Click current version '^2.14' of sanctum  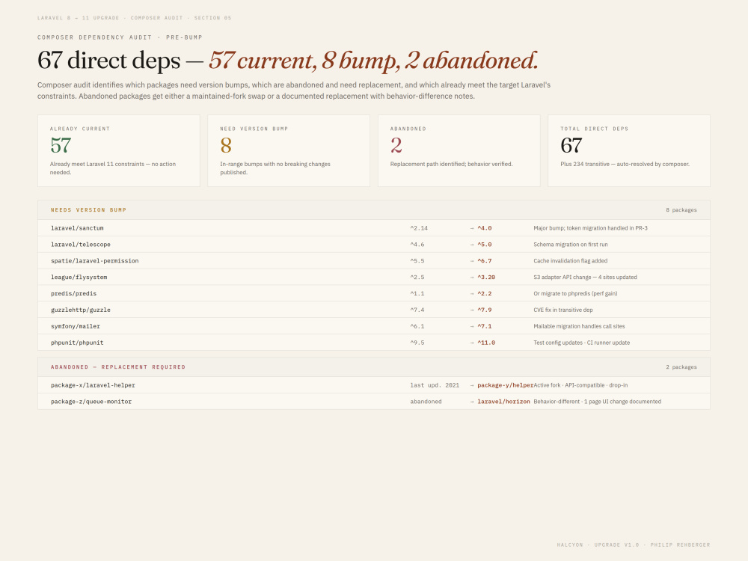coord(419,228)
